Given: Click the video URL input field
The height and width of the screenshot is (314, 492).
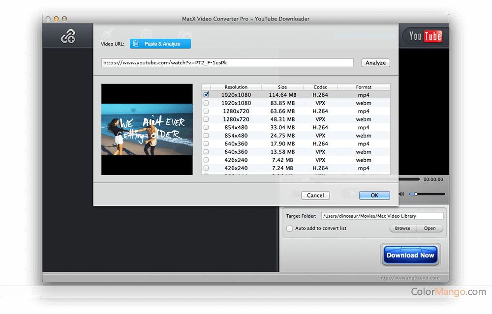Looking at the screenshot, I should pyautogui.click(x=227, y=63).
